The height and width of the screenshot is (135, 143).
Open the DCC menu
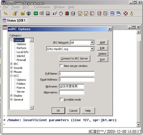coord(26,7)
